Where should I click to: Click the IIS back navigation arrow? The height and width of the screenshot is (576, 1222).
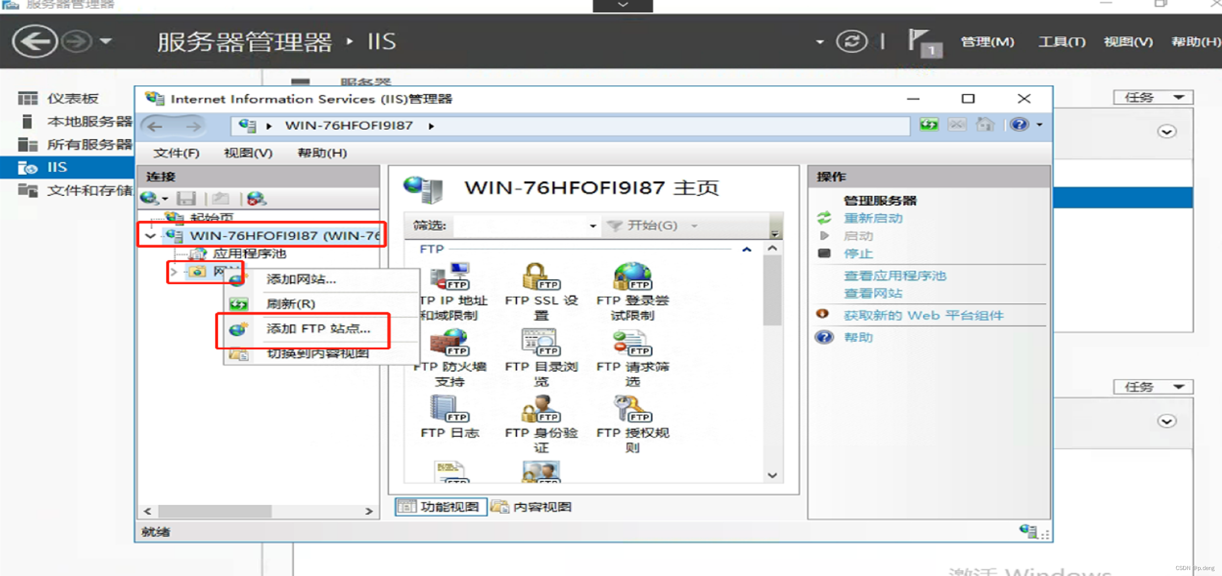tap(155, 126)
